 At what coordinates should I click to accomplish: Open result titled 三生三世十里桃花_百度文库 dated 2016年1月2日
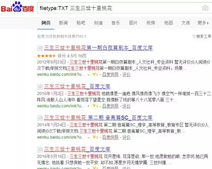[77, 86]
